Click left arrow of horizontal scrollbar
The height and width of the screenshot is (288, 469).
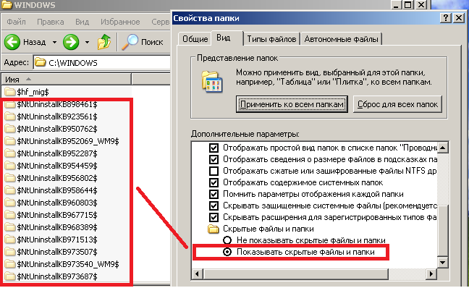click(x=197, y=274)
